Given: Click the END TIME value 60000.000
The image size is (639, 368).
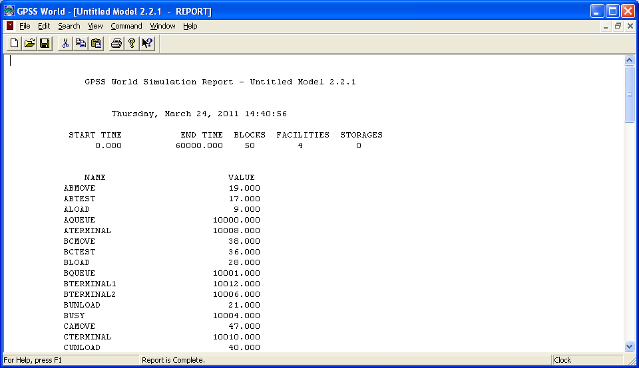Looking at the screenshot, I should click(199, 145).
